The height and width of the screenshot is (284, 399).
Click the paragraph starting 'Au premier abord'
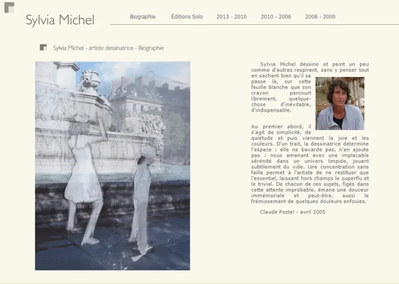pyautogui.click(x=310, y=164)
